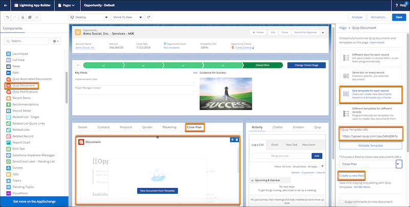Toggle Copy comments to new document checkbox
This screenshot has height=207, width=410.
click(341, 201)
